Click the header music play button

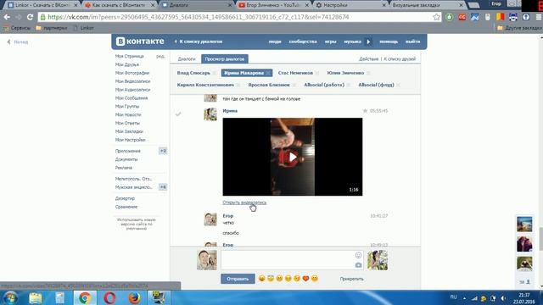[x=368, y=42]
